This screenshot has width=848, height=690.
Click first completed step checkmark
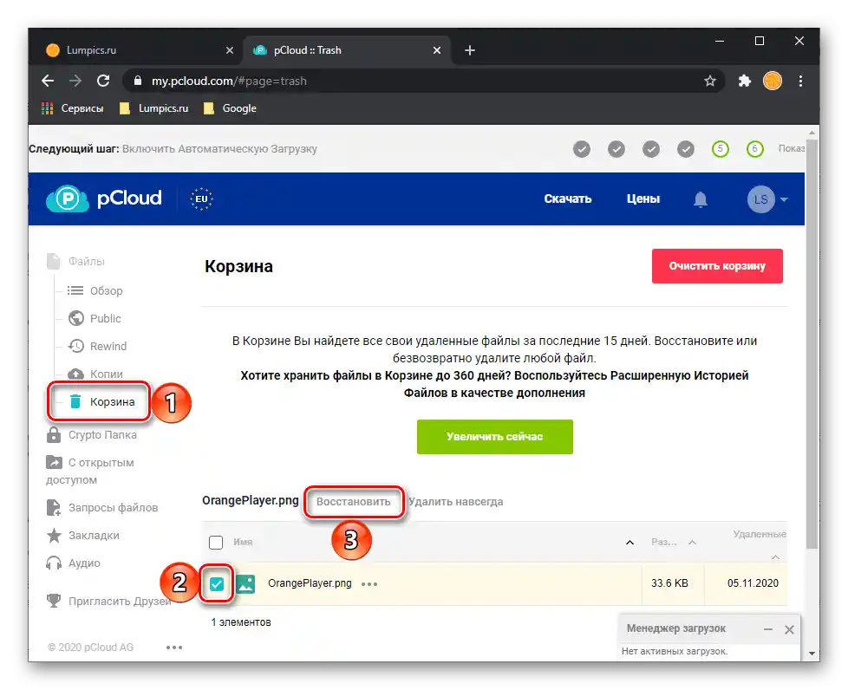pyautogui.click(x=582, y=149)
